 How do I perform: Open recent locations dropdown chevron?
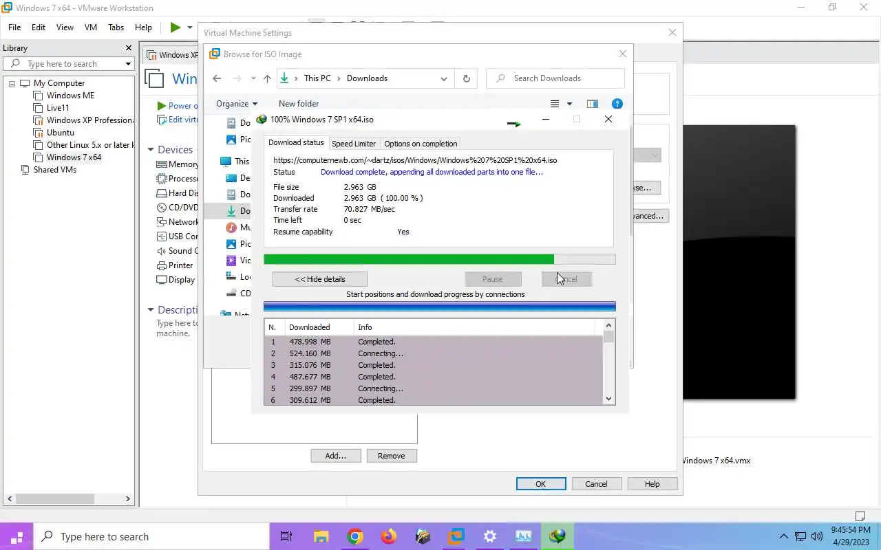tap(253, 78)
